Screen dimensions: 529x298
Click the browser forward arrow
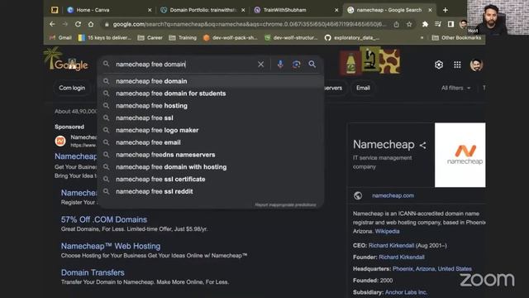pos(64,24)
